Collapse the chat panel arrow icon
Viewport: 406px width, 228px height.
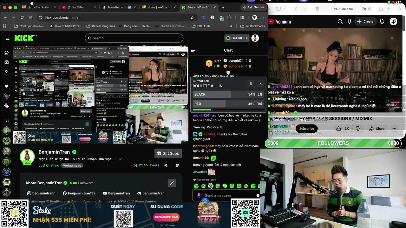(193, 50)
